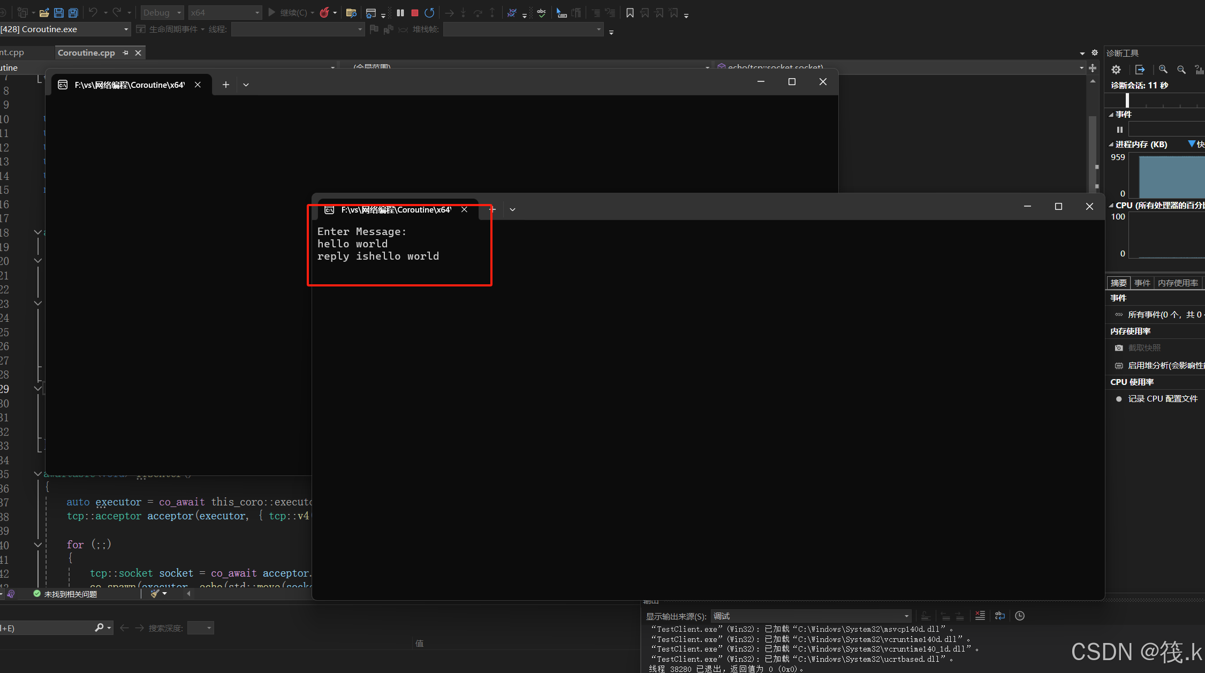
Task: Open the 显示输出来源 dropdown showing 调试
Action: 811,616
